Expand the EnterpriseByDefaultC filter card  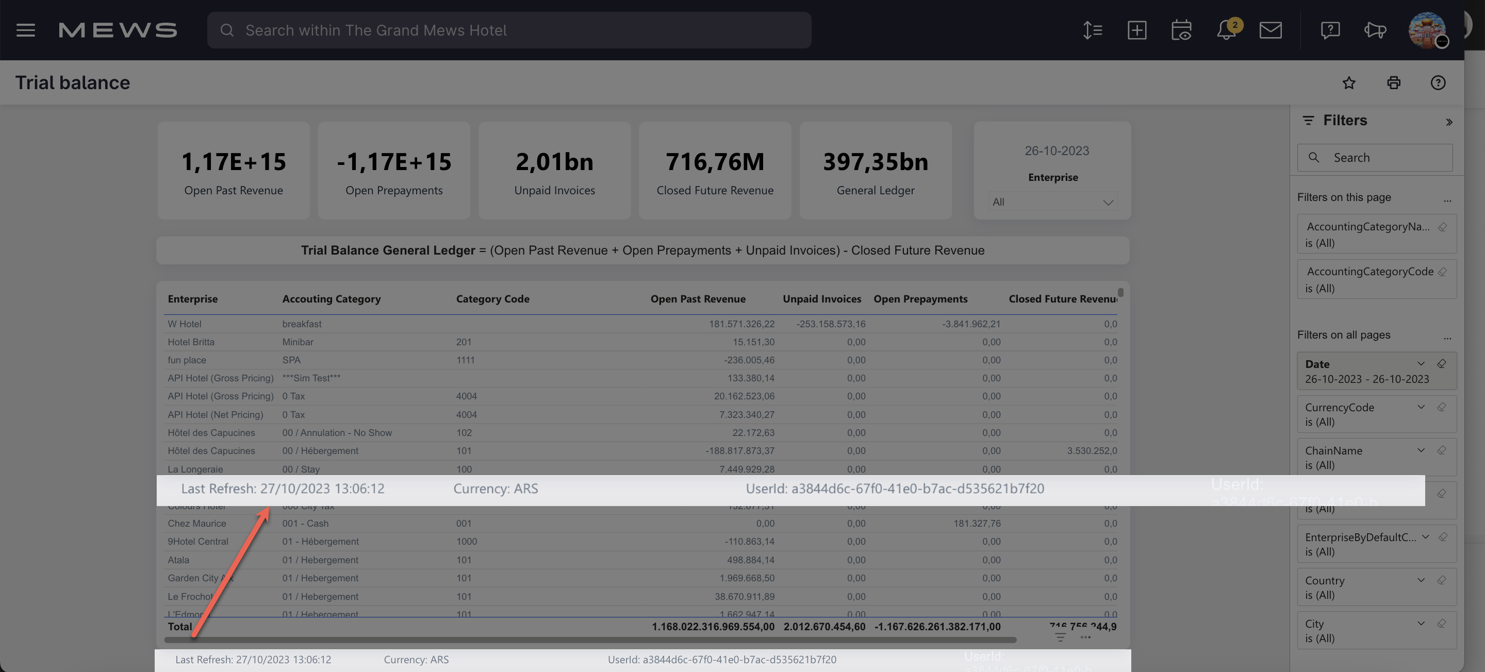(x=1425, y=537)
